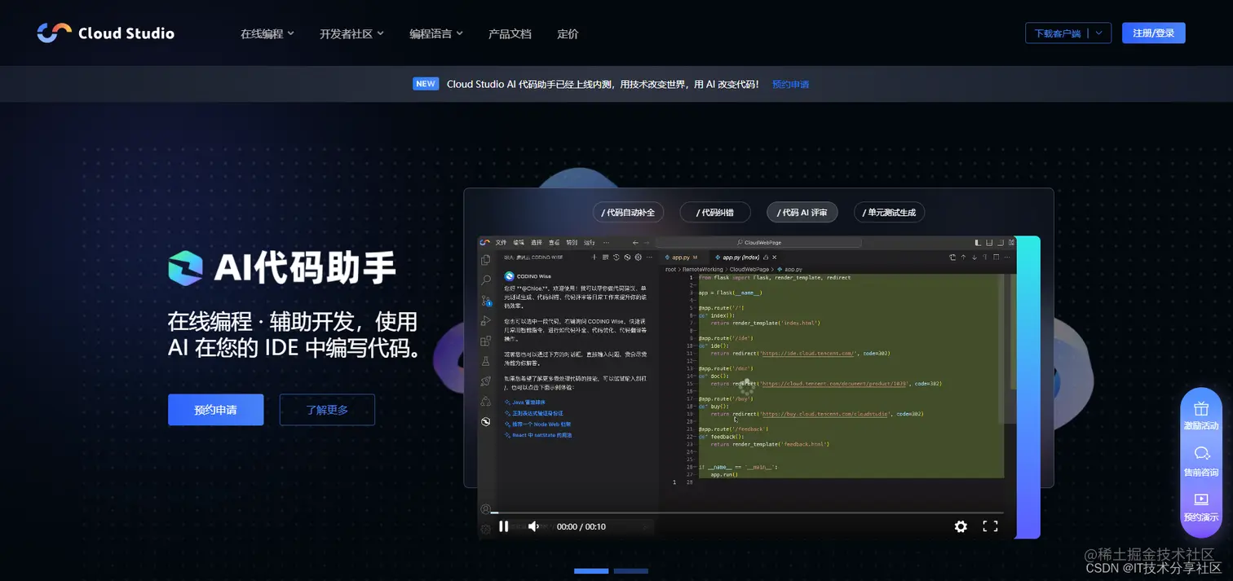Click the 了解更多 button
This screenshot has height=581, width=1233.
click(327, 410)
